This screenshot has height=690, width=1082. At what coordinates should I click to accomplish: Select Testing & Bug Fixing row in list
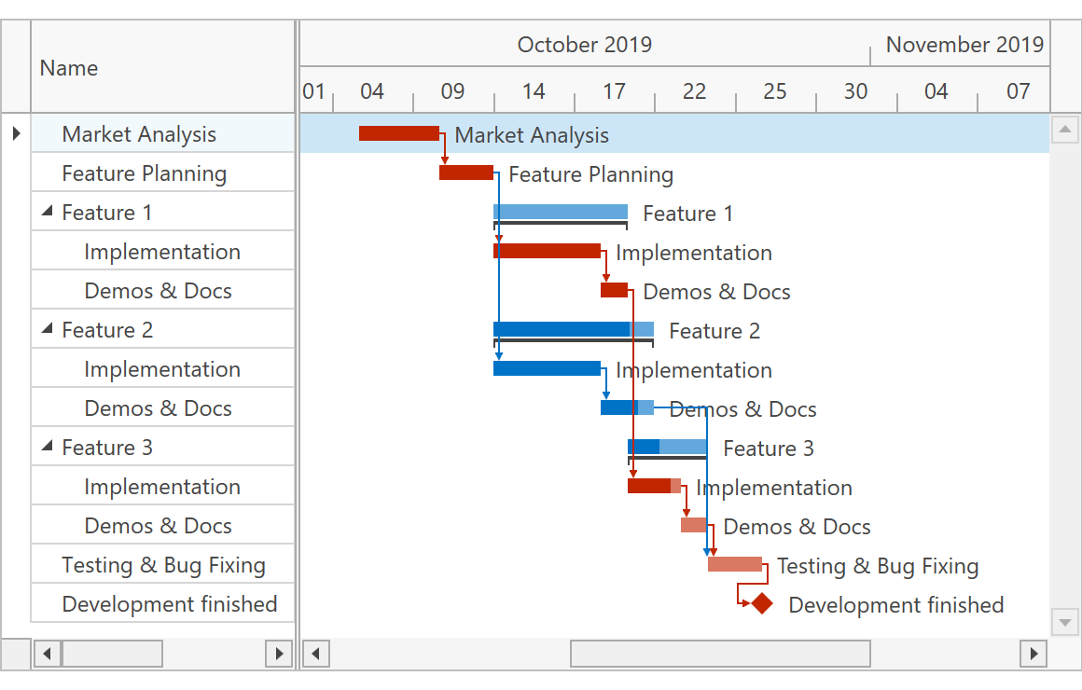tap(163, 564)
